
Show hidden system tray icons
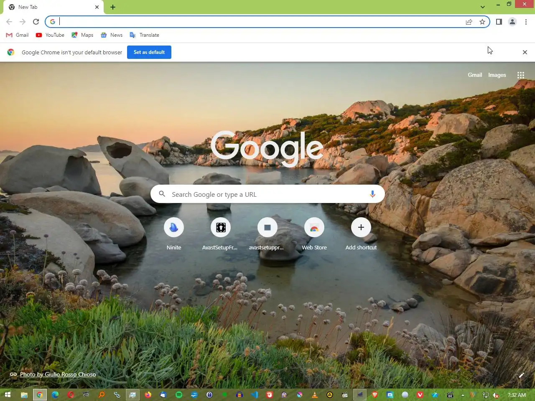click(x=463, y=395)
